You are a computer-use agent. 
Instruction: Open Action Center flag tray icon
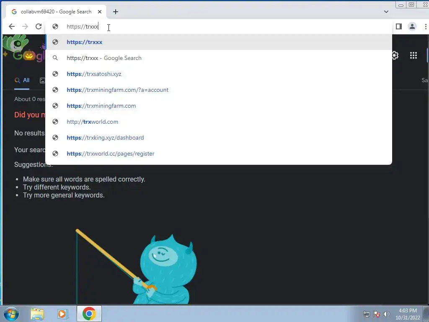pos(377,314)
